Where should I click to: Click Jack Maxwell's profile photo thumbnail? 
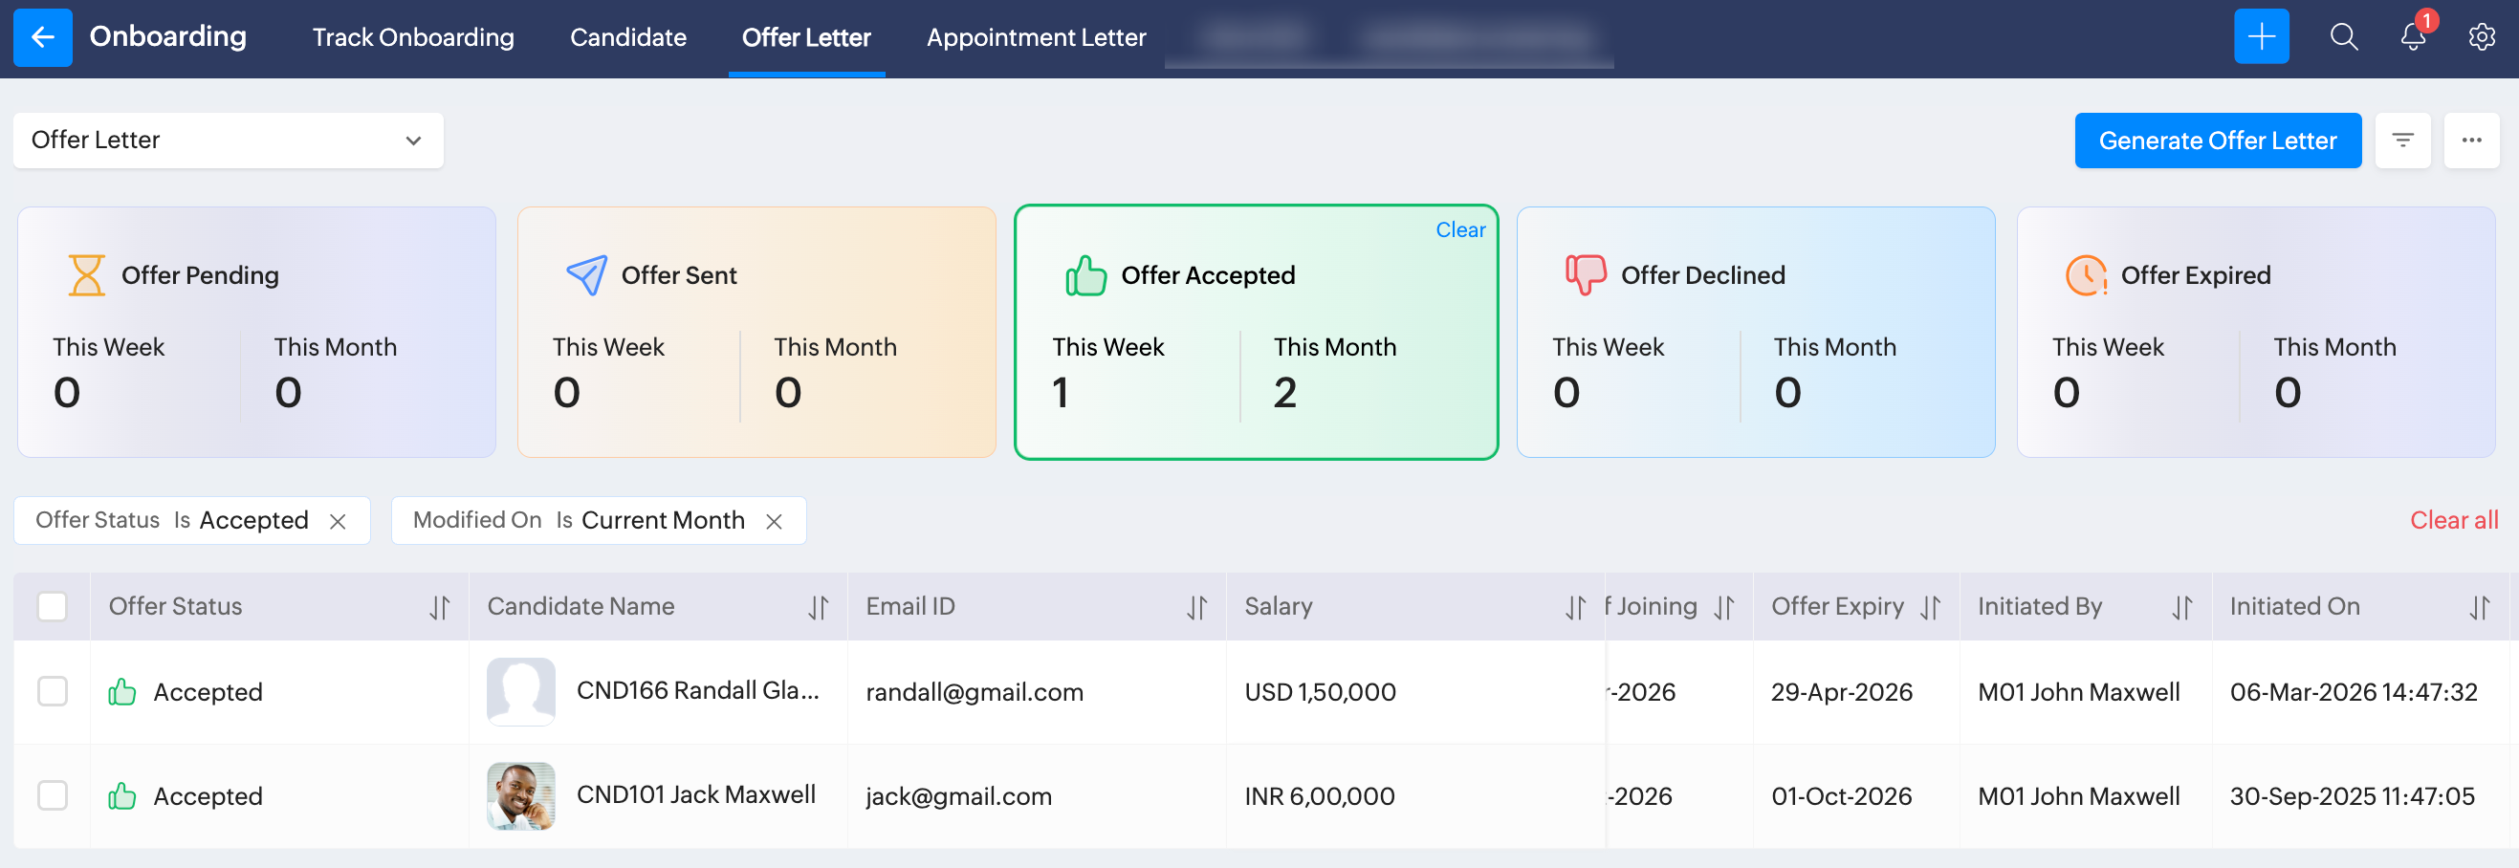tap(520, 795)
